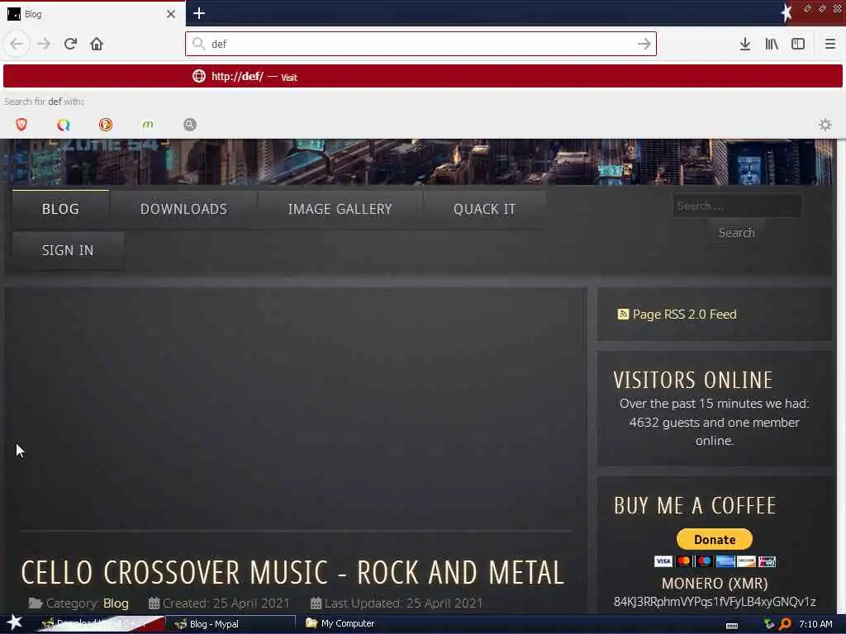Image resolution: width=846 pixels, height=634 pixels.
Task: Open the library bookshelf icon
Action: coord(772,44)
